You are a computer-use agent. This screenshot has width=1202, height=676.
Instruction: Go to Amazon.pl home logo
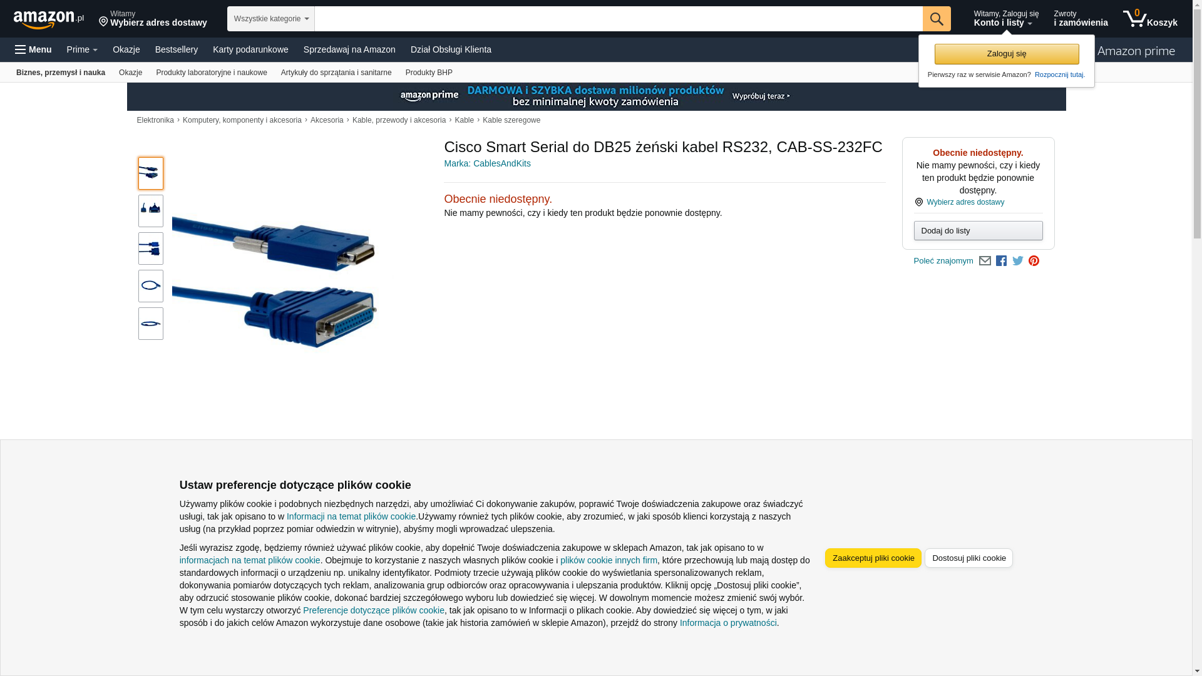click(49, 19)
